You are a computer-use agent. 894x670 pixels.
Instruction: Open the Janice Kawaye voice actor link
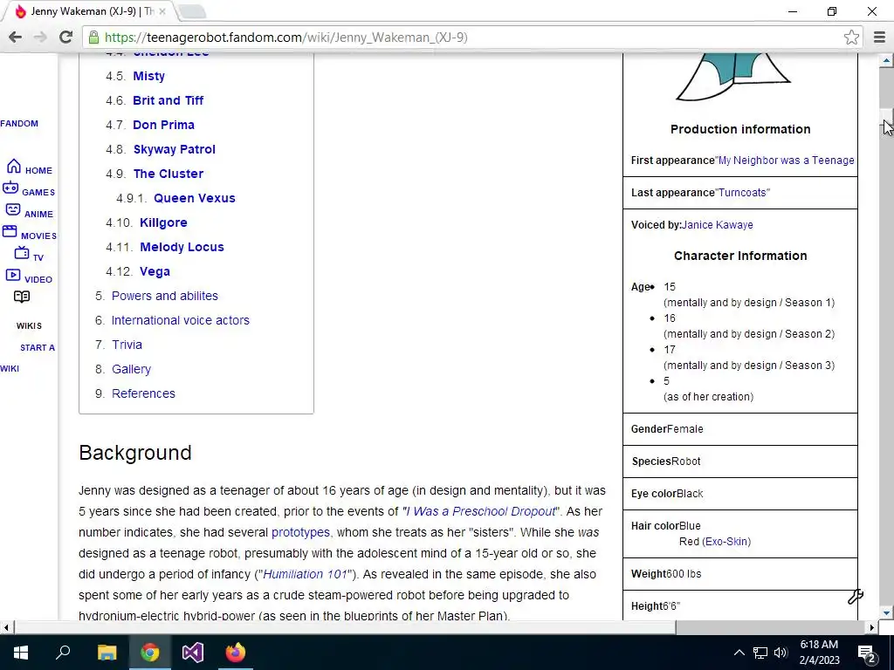point(718,225)
